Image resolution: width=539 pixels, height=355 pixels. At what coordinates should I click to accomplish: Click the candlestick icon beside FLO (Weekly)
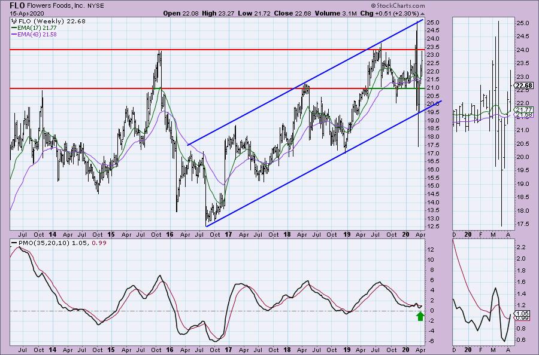pyautogui.click(x=14, y=22)
